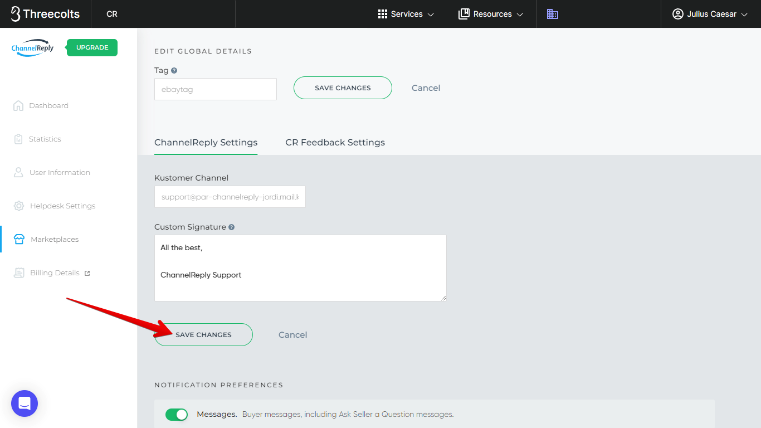Expand the Resources dropdown chevron
The height and width of the screenshot is (428, 761).
click(x=520, y=14)
